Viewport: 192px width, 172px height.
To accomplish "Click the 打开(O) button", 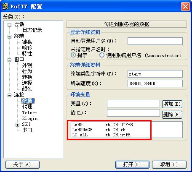I will (x=132, y=164).
